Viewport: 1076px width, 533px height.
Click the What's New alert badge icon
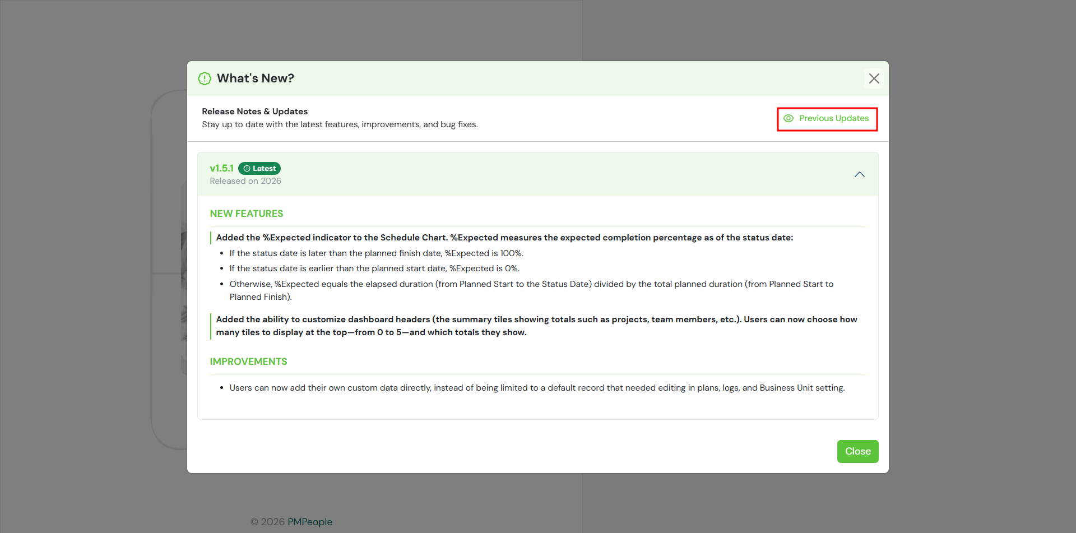point(205,78)
